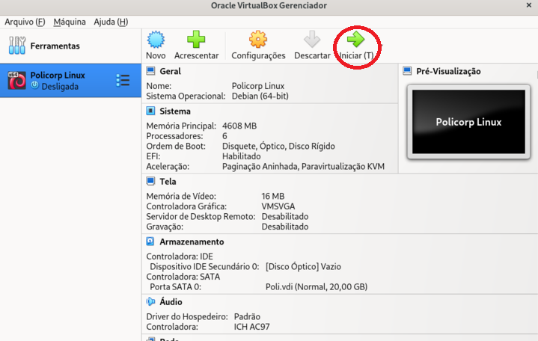538x341 pixels.
Task: Click the Desligada power state icon
Action: click(34, 85)
